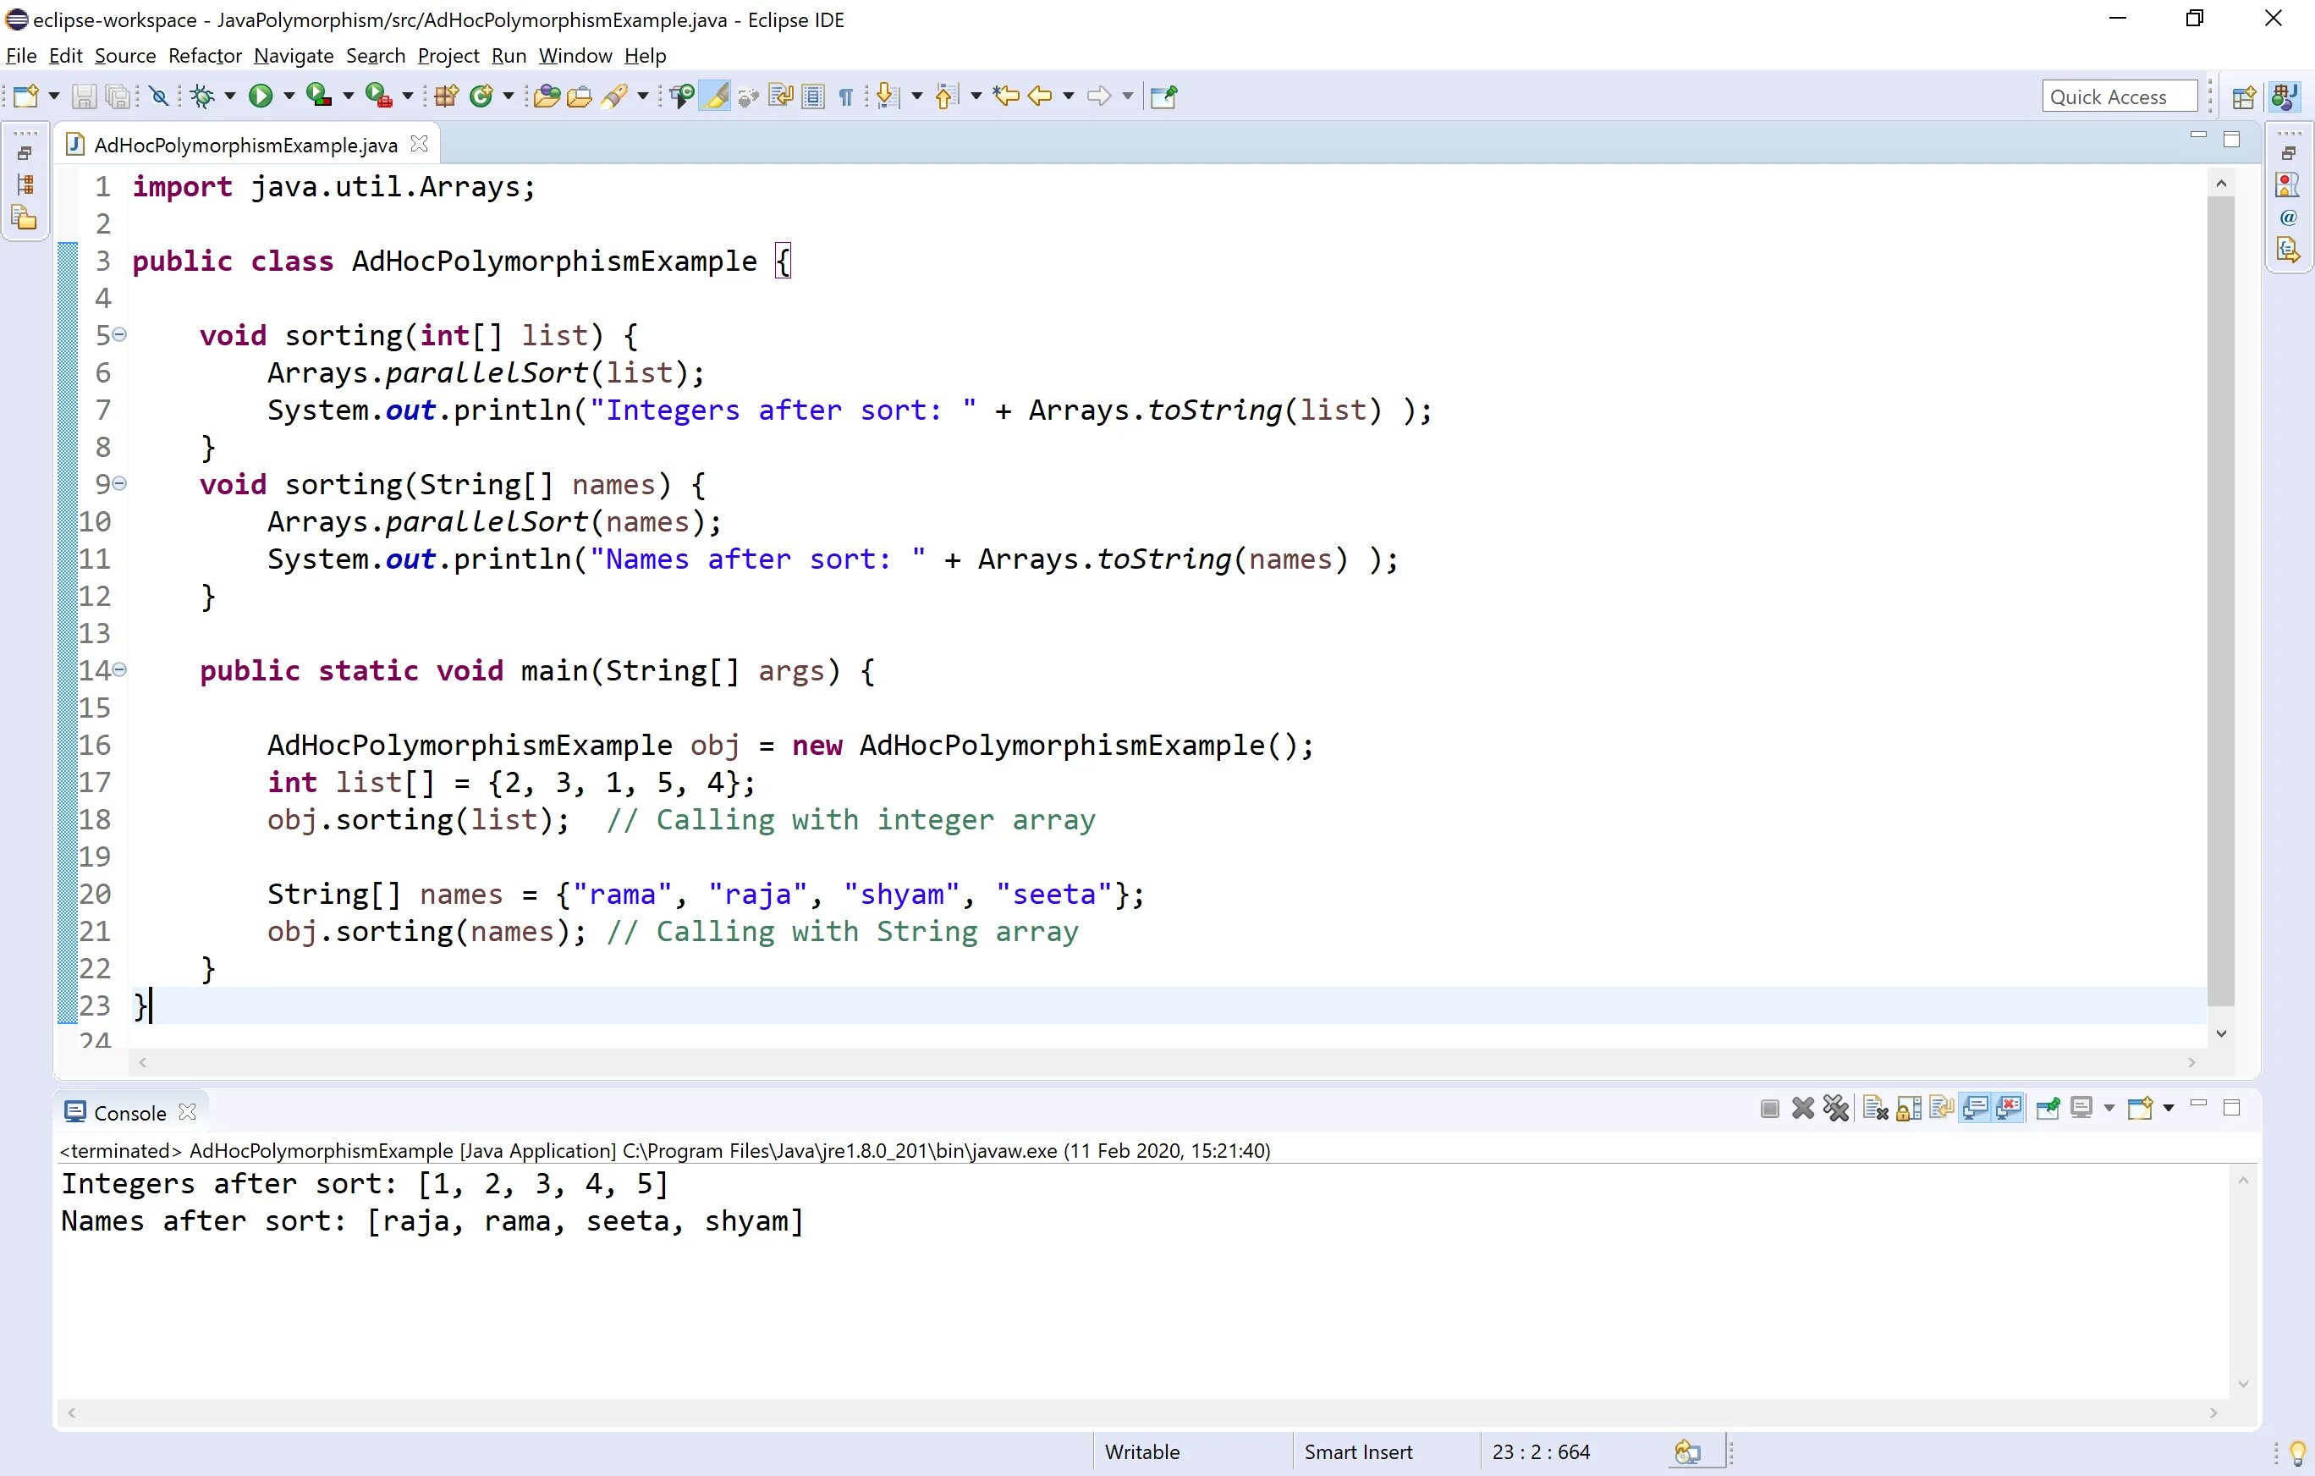Open the Refactor menu
Screen dimensions: 2315x1476
pos(204,56)
